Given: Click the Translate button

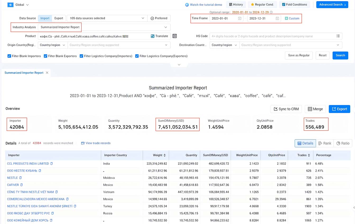Looking at the screenshot, I should click(159, 36).
